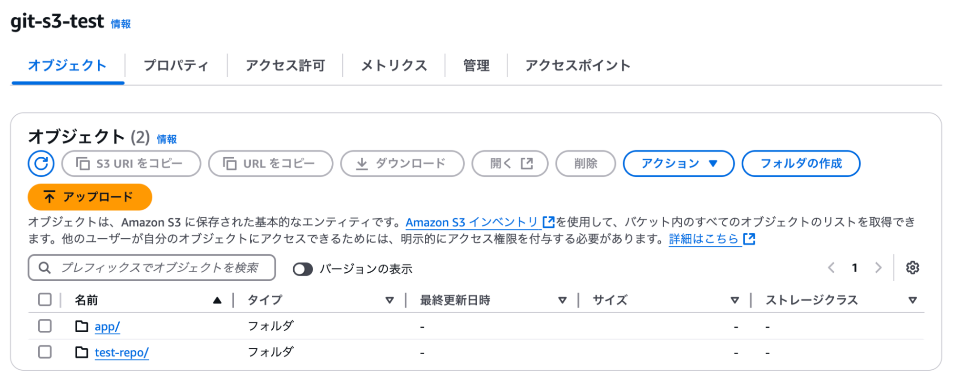Viewport: 953px width, 387px height.
Task: Click the S3 URI をコピー button
Action: tap(131, 163)
